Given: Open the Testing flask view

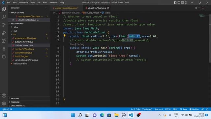Looking at the screenshot, I should click(x=4, y=49).
